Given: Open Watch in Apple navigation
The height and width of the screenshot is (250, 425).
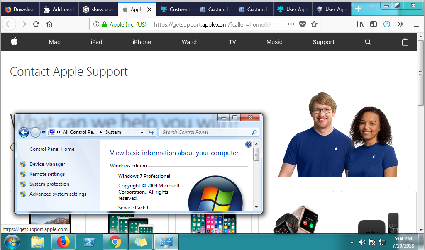Looking at the screenshot, I should (190, 42).
